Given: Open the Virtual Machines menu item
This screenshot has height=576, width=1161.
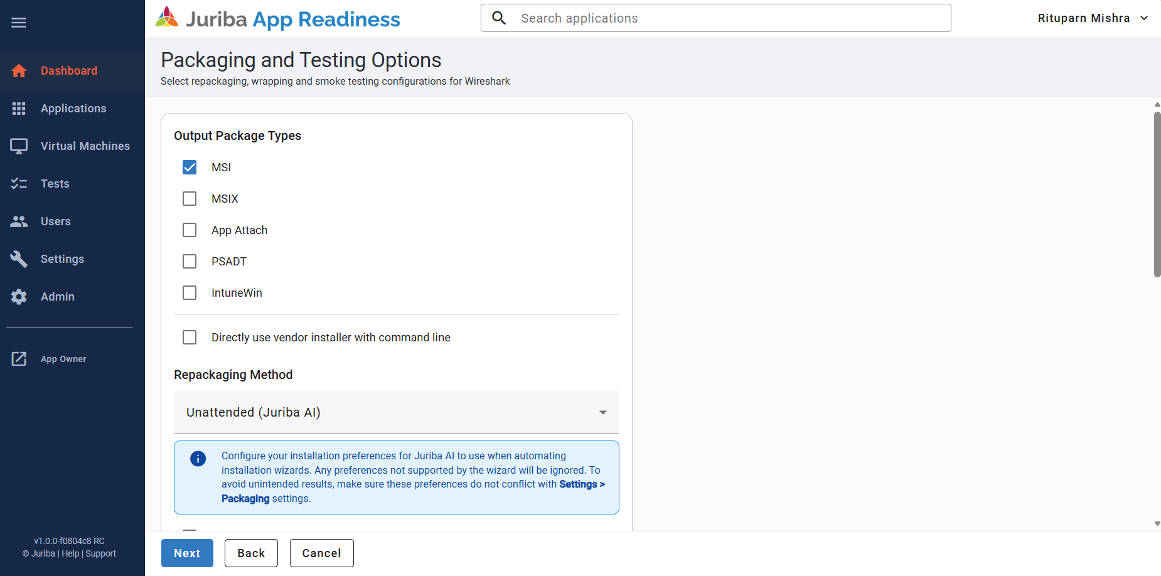Looking at the screenshot, I should coord(72,146).
